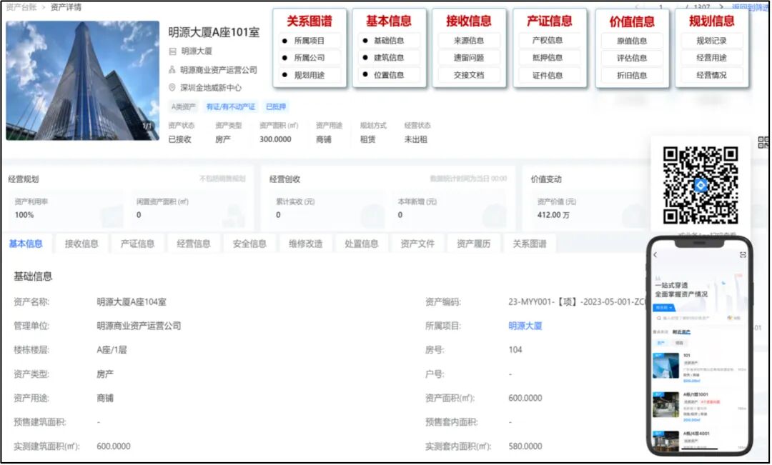Open the 产证信息 tab
Screen dimensions: 772x465
[x=137, y=244]
